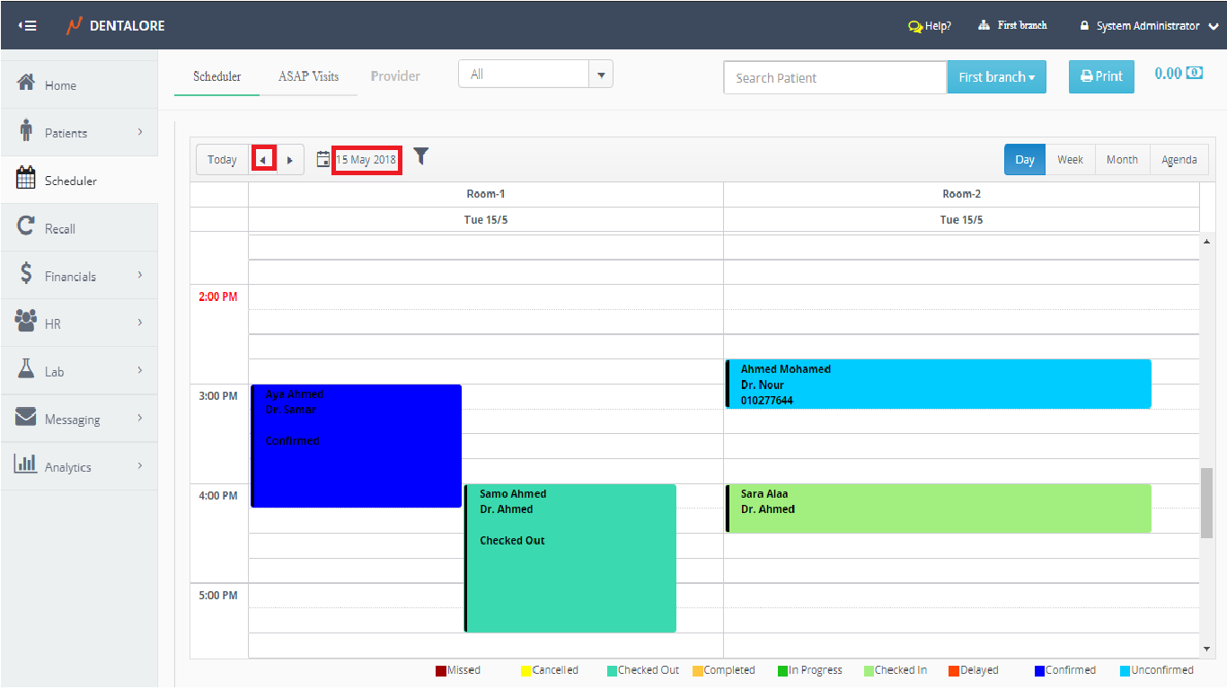Open the calendar date picker icon
This screenshot has height=690, width=1227.
[x=323, y=160]
